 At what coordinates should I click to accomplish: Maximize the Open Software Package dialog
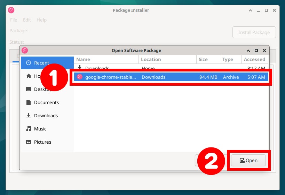[256, 51]
